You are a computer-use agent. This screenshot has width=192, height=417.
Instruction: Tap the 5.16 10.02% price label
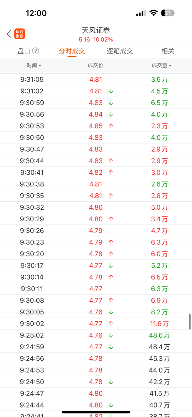96,40
